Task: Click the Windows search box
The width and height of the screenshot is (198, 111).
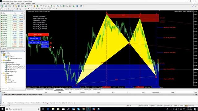Action: click(23, 109)
